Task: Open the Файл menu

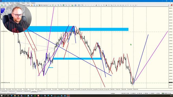Action: coord(4,3)
